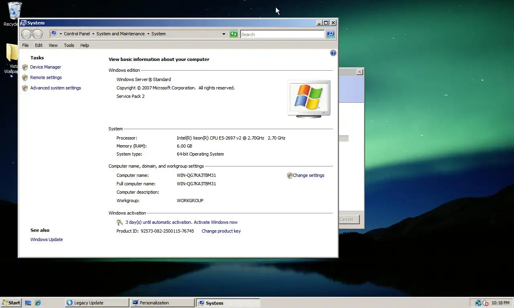Click the keys icon beside activation message
514x308 pixels.
120,223
